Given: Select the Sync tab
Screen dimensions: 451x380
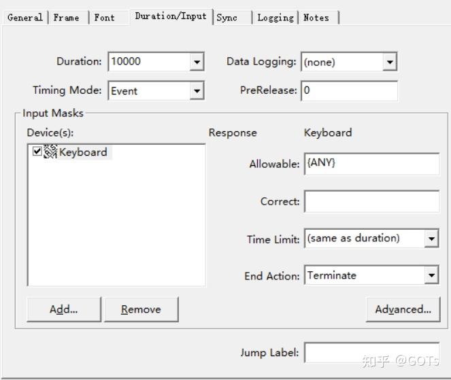Looking at the screenshot, I should pos(227,18).
